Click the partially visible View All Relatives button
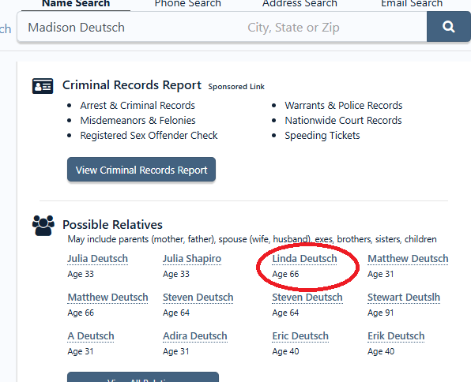Screen dimensions: 471x382 143,377
